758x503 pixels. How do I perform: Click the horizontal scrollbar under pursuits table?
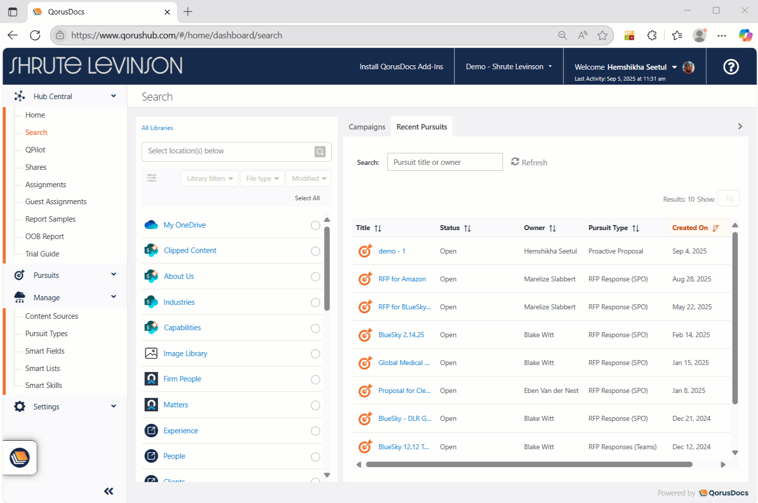pos(529,465)
